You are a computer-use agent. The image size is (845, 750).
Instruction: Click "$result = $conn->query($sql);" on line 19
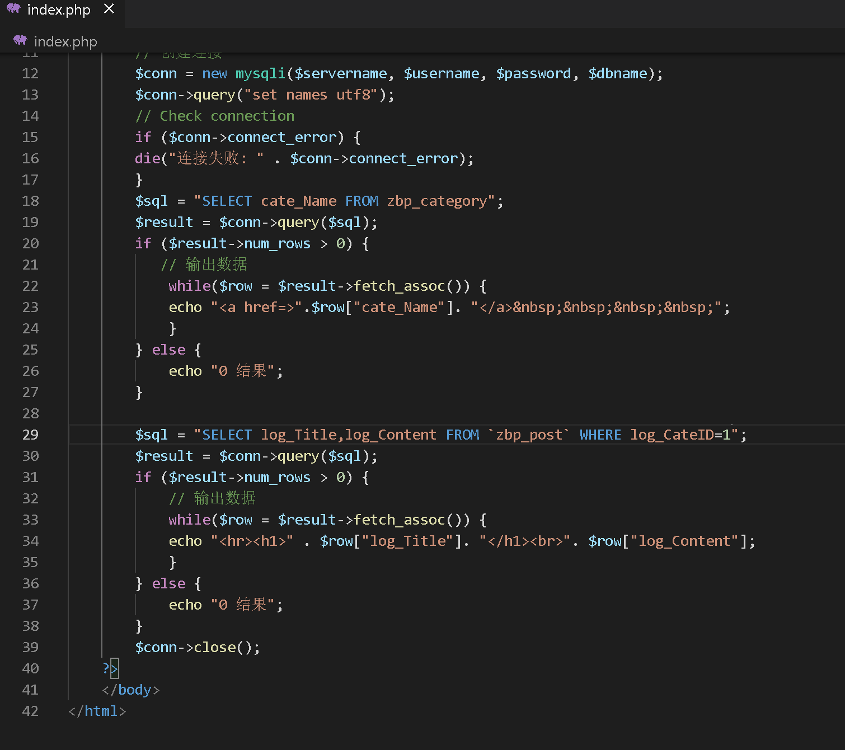(256, 222)
